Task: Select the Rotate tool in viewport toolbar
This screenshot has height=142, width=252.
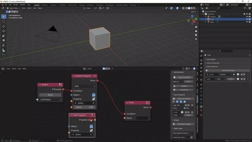Action: [4, 31]
